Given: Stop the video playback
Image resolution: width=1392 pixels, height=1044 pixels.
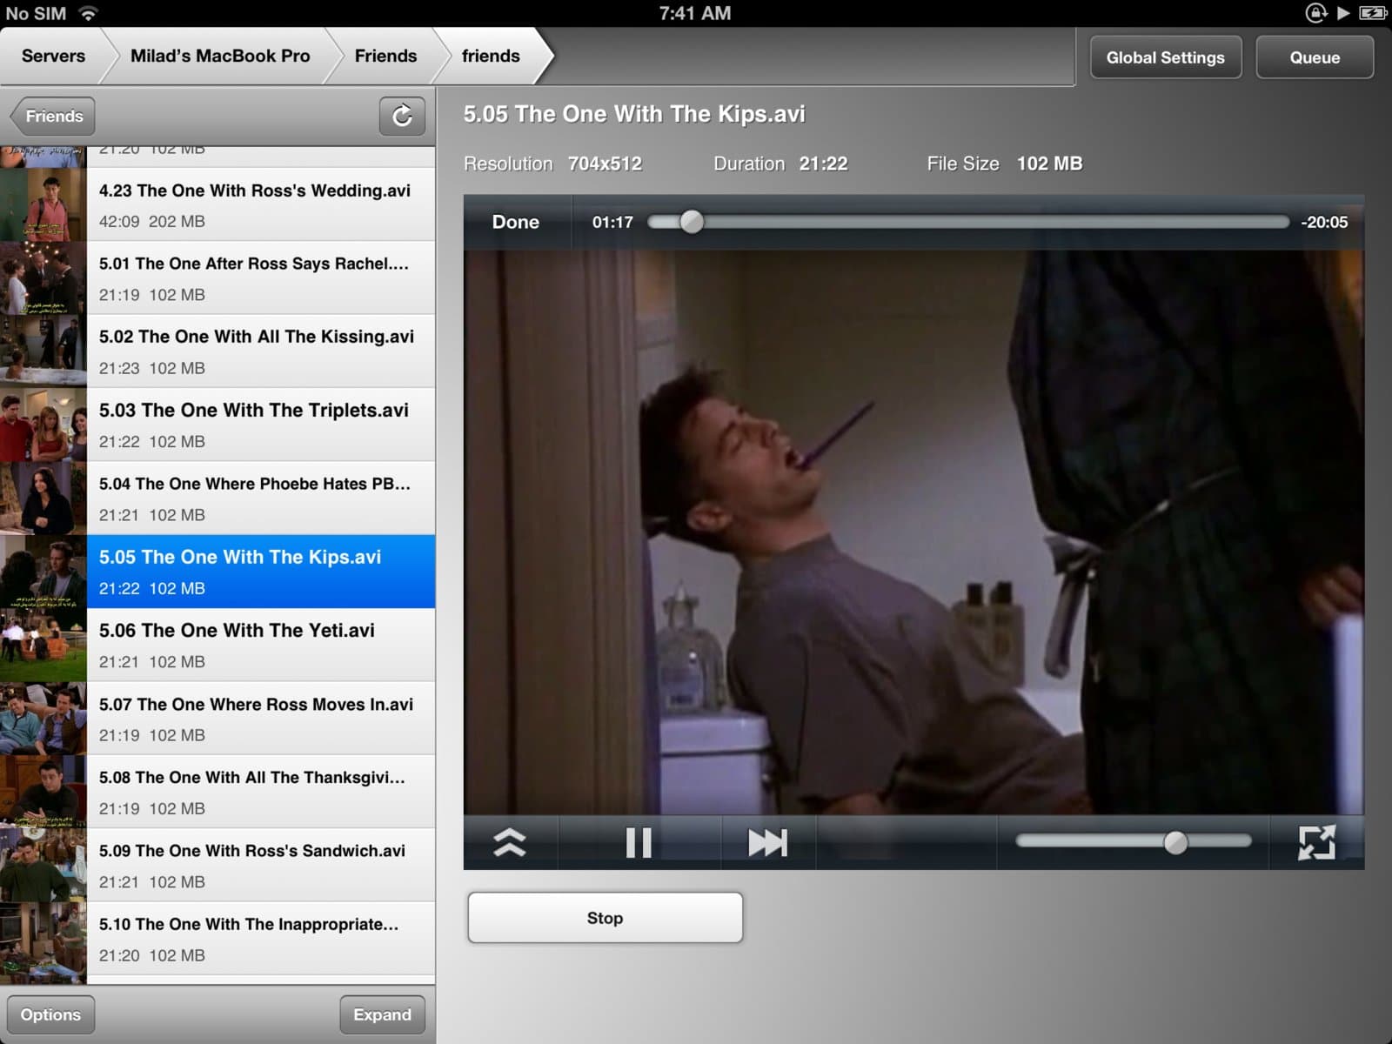Looking at the screenshot, I should (x=605, y=918).
